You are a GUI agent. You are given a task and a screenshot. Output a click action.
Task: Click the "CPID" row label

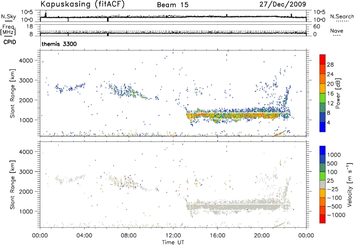pyautogui.click(x=10, y=42)
